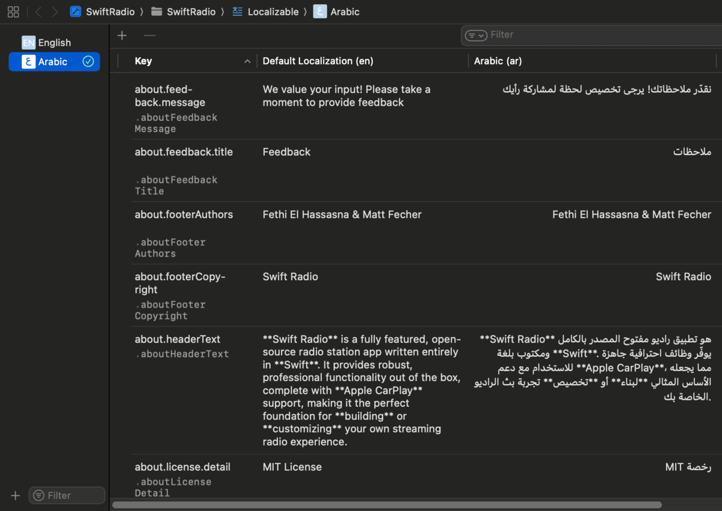722x511 pixels.
Task: Select the about.headerText key
Action: tap(177, 339)
